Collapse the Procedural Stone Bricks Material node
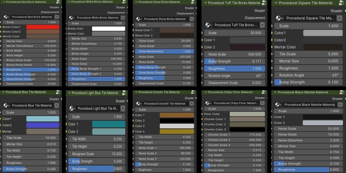The width and height of the screenshot is (346, 173). point(136,2)
